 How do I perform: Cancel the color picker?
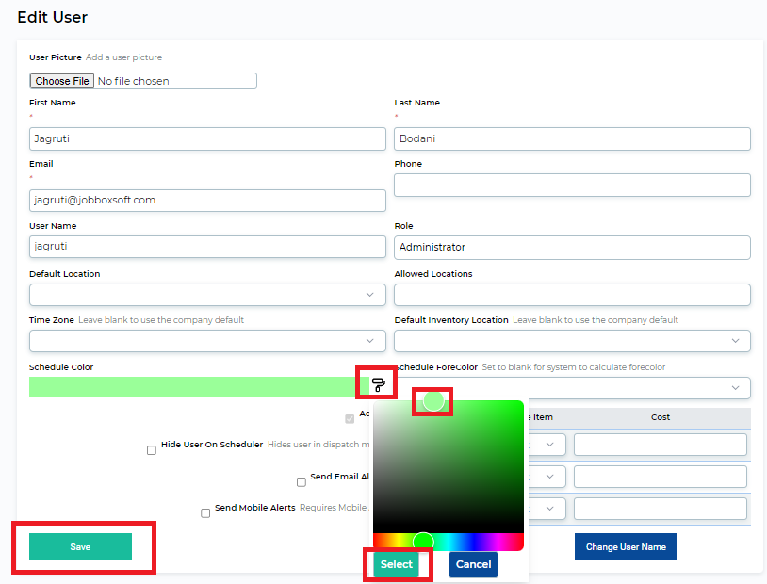473,564
